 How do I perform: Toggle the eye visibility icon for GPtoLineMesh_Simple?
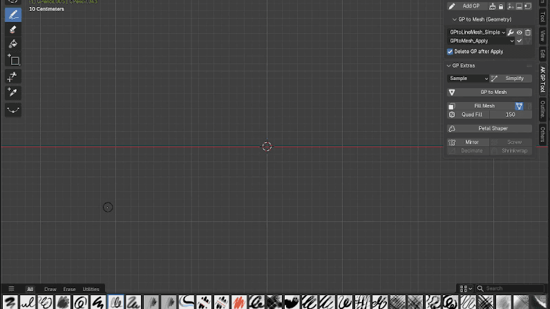pyautogui.click(x=519, y=32)
